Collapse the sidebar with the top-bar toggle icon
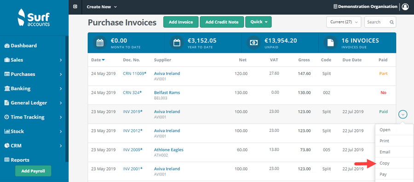This screenshot has width=414, height=182. 75,6
